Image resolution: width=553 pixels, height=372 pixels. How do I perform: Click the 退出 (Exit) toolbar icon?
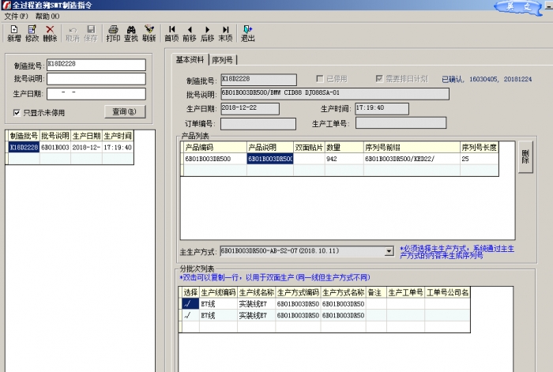coord(247,33)
